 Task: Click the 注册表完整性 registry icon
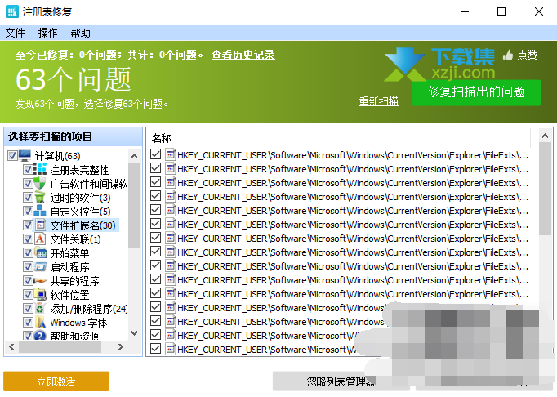pos(40,169)
